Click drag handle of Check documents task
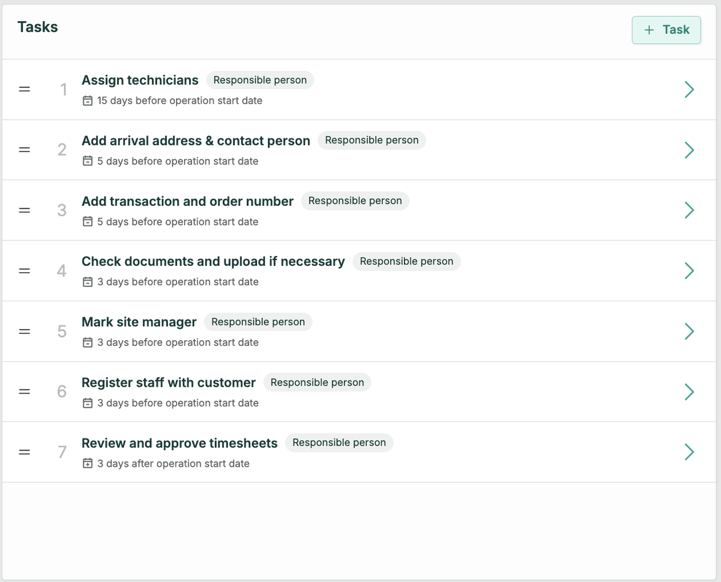Viewport: 721px width, 582px height. tap(24, 271)
